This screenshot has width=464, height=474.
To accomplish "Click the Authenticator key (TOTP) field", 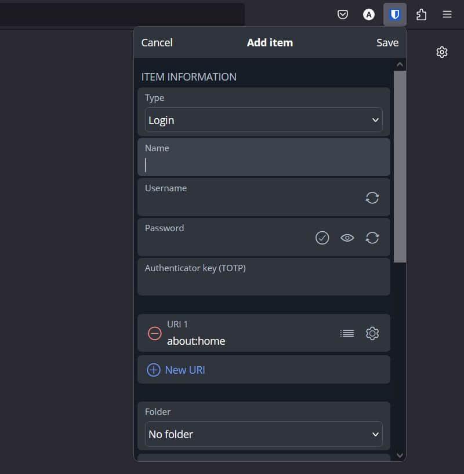I will tap(263, 282).
